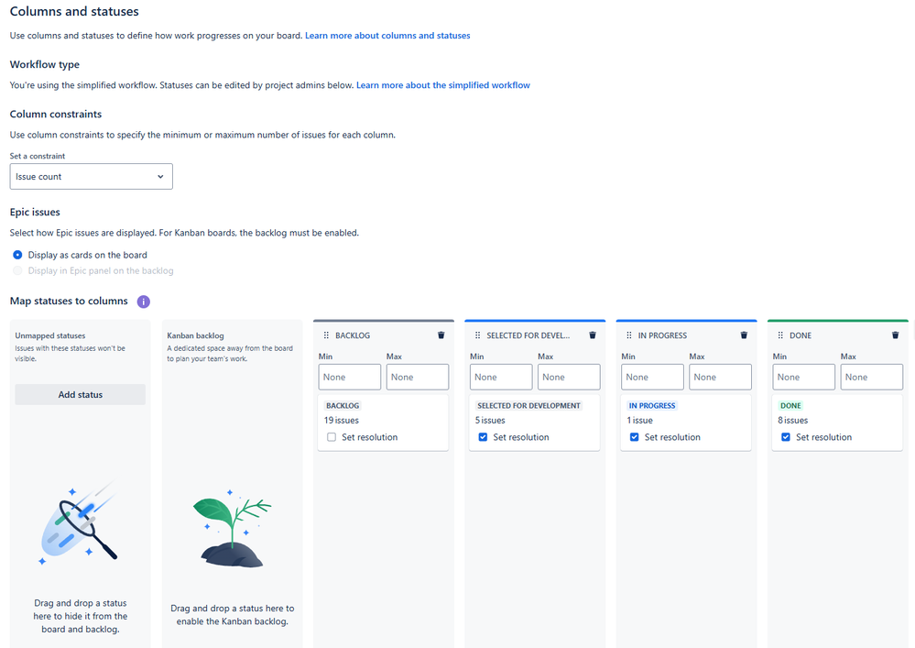Enable Set resolution for BACKLOG status
The image size is (915, 648).
(x=332, y=436)
